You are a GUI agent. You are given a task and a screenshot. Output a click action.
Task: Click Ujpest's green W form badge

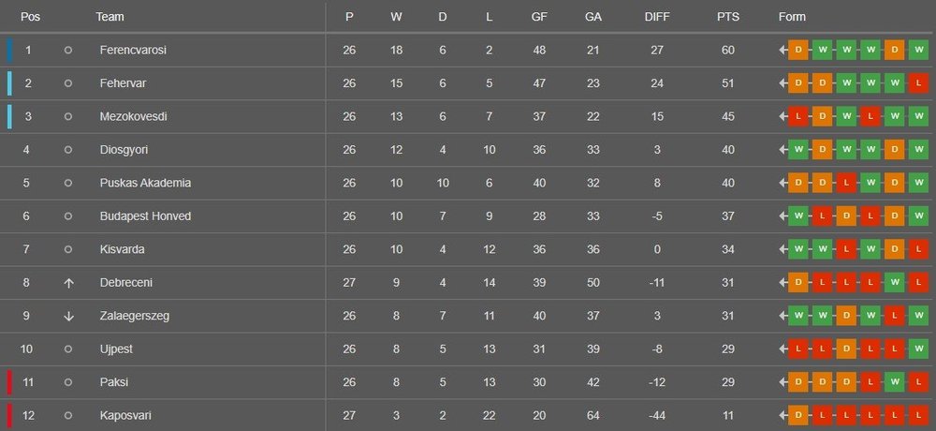coord(918,349)
